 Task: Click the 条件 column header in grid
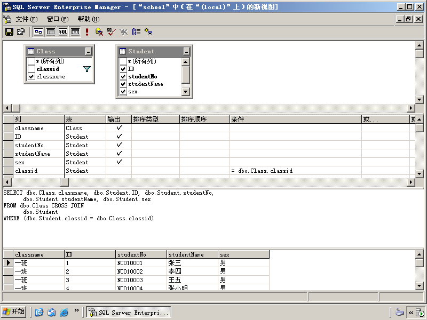coord(296,119)
